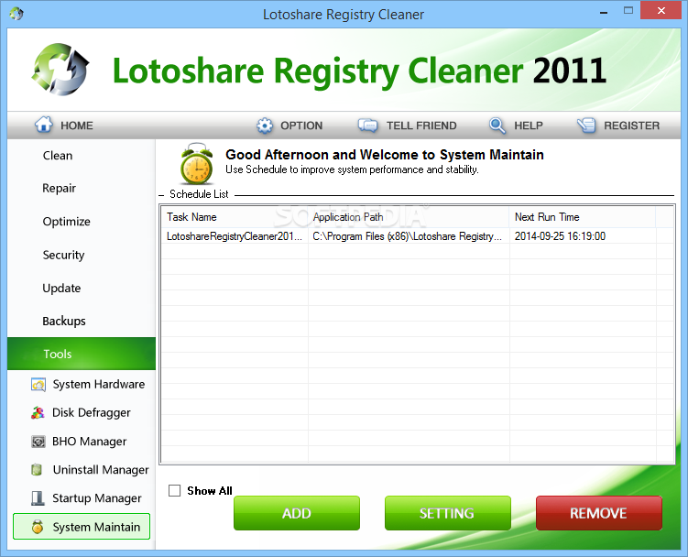Close the Lotoshare Registry Cleaner window
Viewport: 688px width, 557px height.
click(661, 11)
